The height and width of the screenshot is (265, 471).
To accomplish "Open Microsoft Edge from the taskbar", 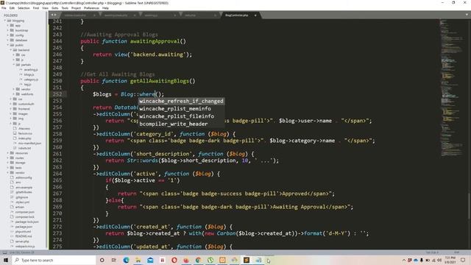I will tap(126, 260).
